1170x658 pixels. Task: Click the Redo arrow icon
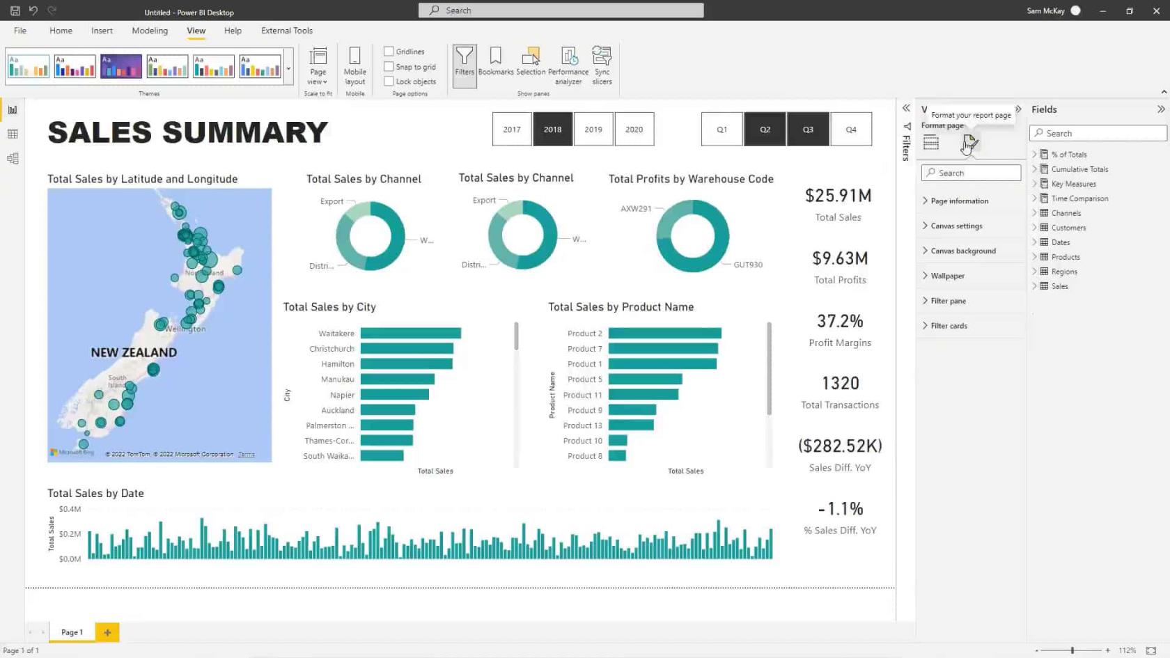(x=52, y=10)
